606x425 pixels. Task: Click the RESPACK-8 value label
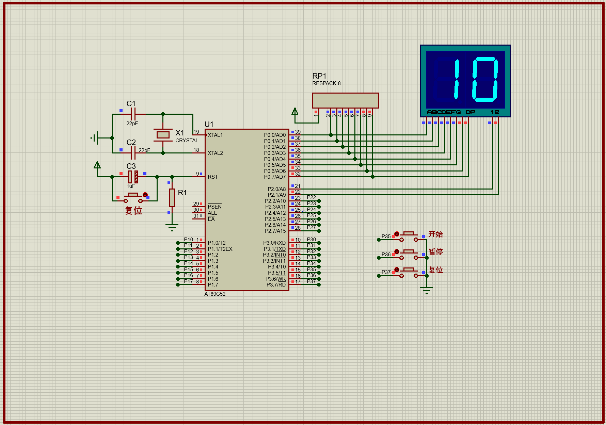tap(326, 83)
